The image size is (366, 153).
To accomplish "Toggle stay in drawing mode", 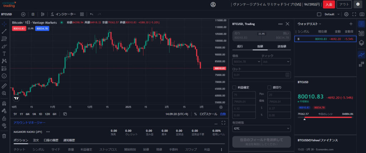I will [x=4, y=111].
